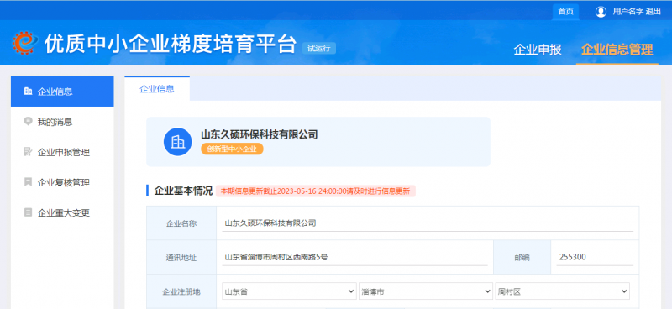Click the 用户名字 username link

[x=627, y=12]
